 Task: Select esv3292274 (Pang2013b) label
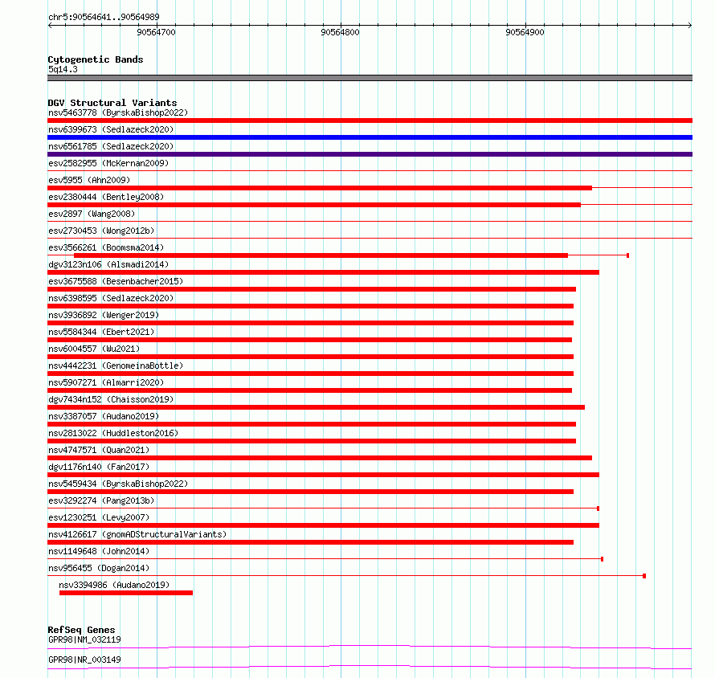(101, 500)
